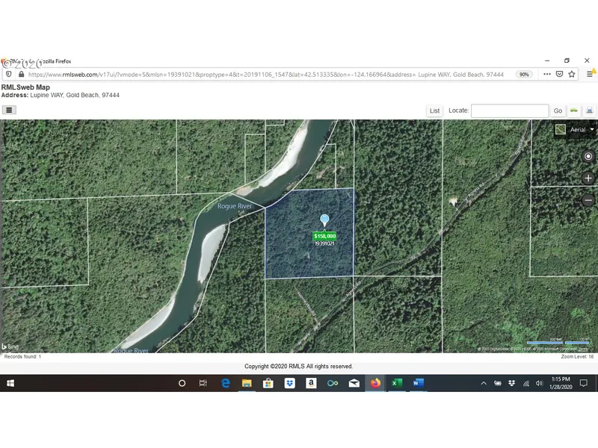Save page to Pocket
598x448 pixels.
[559, 75]
